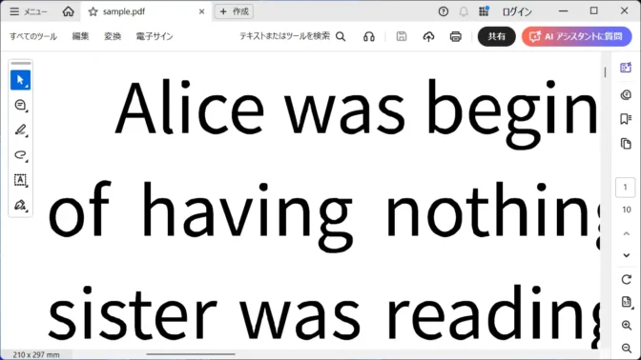Image resolution: width=641 pixels, height=360 pixels.
Task: Click the ログイン sign-in link
Action: [x=517, y=11]
